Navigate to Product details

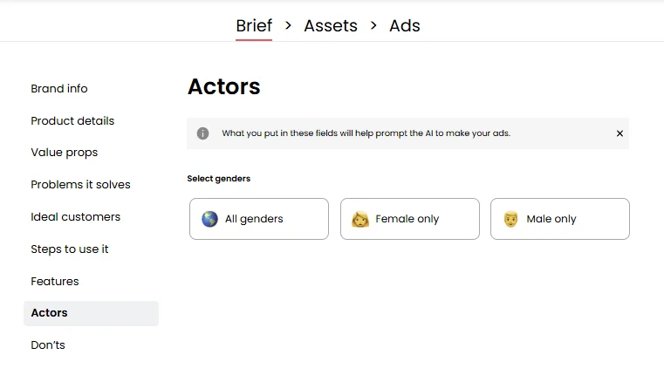[x=72, y=121]
